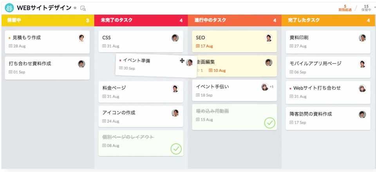The image size is (376, 172).
Task: Click the search icon beside the project title
Action: 83,8
